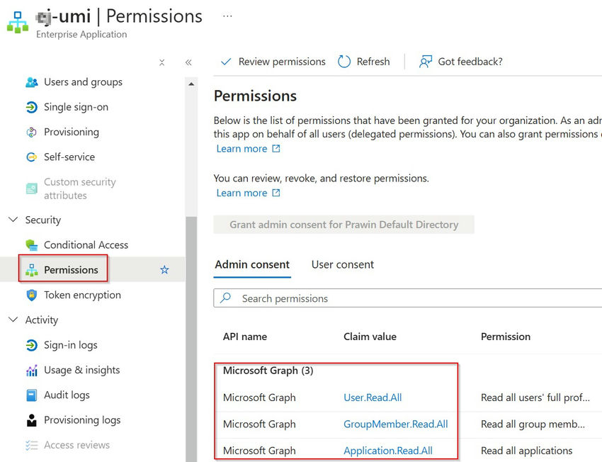Refresh the permissions list

click(x=364, y=62)
